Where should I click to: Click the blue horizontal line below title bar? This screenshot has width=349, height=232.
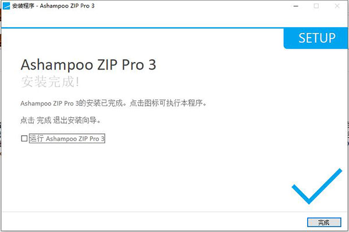(143, 28)
